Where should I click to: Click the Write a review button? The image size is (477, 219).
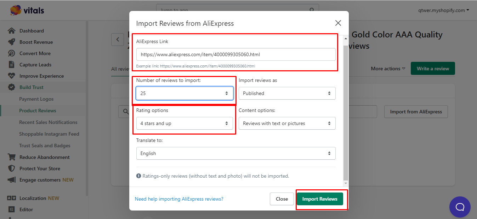click(433, 69)
